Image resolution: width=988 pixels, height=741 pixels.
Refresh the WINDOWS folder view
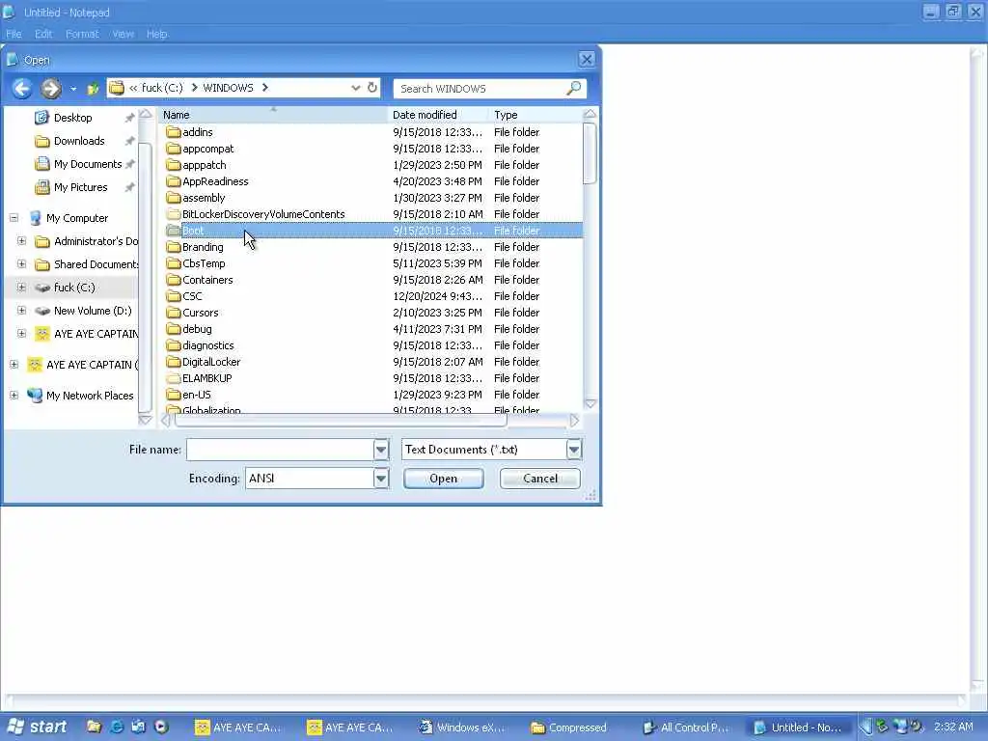click(x=372, y=88)
